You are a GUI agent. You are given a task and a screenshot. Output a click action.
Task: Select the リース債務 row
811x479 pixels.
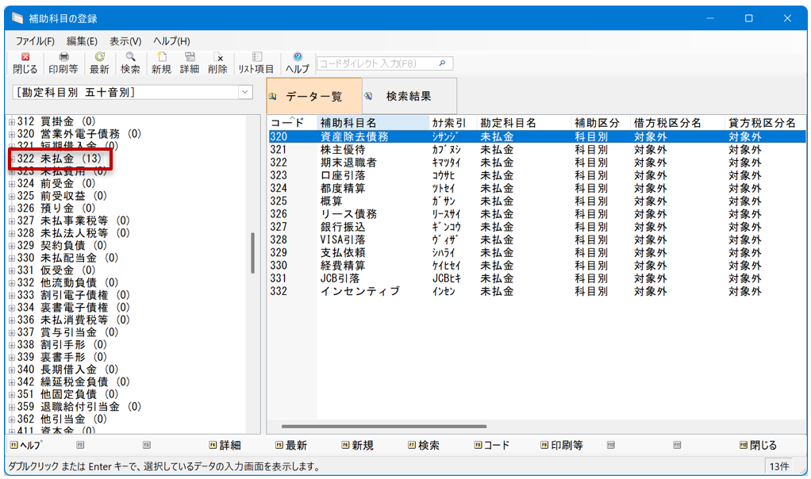click(536, 214)
